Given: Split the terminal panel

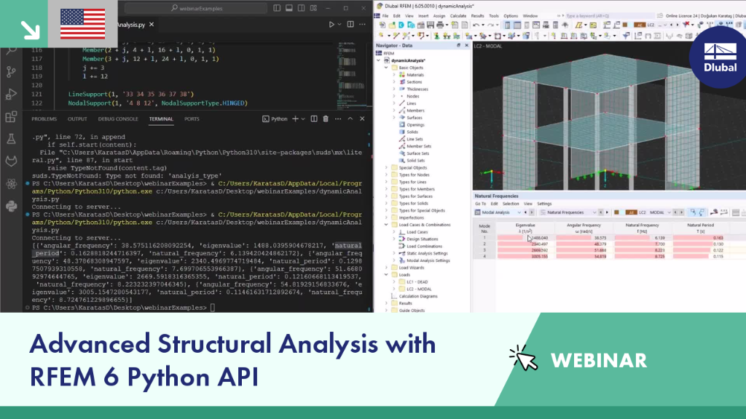Looking at the screenshot, I should (314, 119).
